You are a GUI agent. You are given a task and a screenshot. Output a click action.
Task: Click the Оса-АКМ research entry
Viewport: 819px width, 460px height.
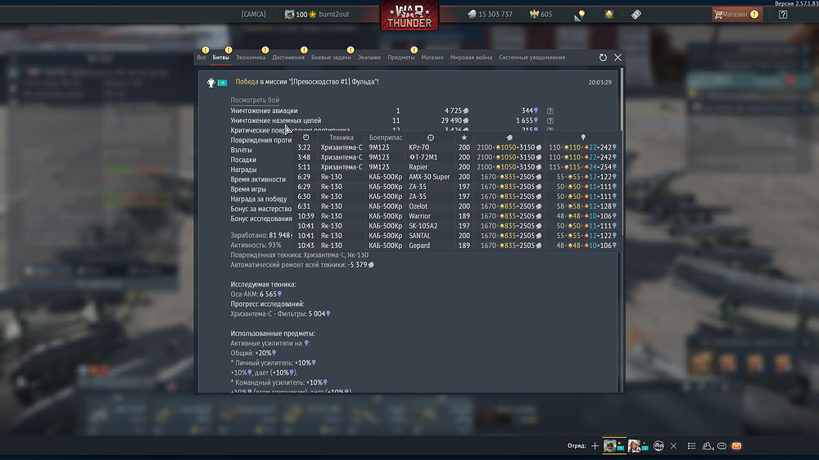click(256, 294)
